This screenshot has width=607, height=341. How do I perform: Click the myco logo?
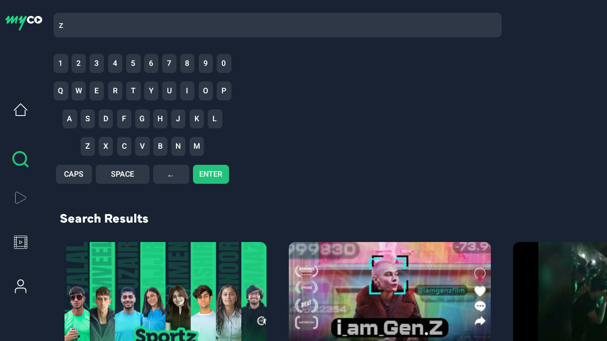point(24,22)
